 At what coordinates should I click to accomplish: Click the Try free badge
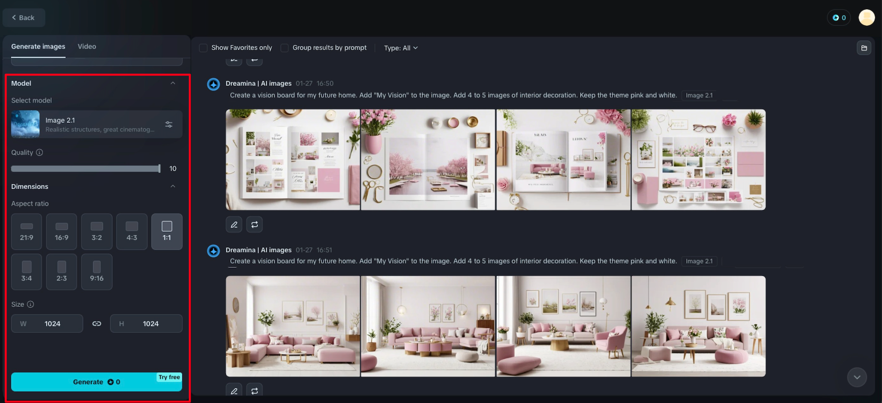click(169, 377)
